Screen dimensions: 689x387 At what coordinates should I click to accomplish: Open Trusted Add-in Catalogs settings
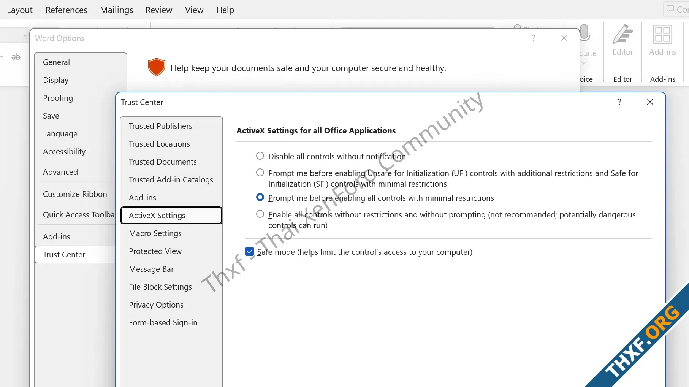[171, 179]
